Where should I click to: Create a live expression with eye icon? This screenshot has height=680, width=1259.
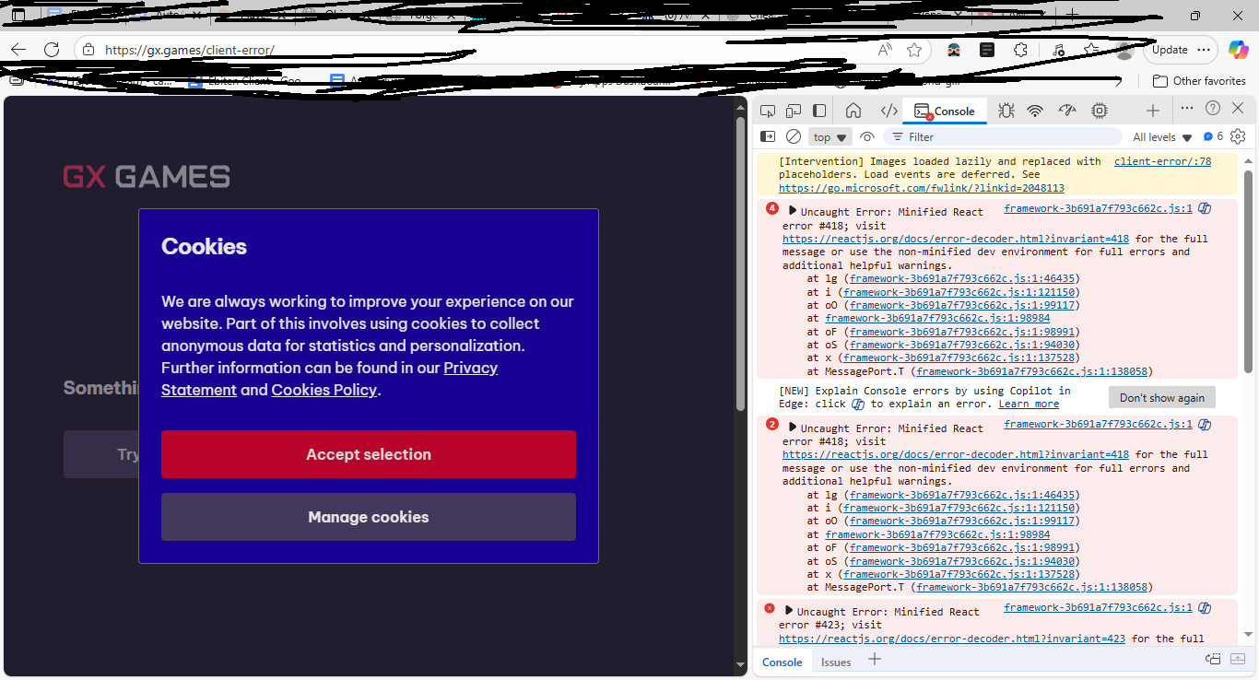click(867, 136)
